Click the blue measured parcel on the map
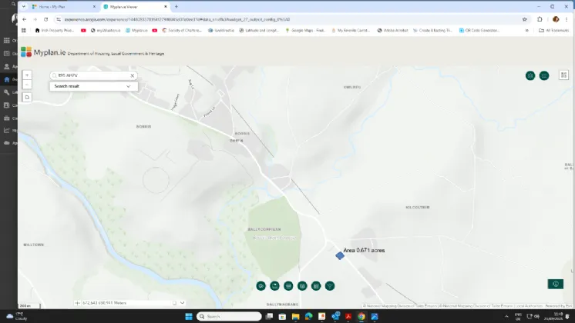This screenshot has width=575, height=323. click(x=340, y=255)
